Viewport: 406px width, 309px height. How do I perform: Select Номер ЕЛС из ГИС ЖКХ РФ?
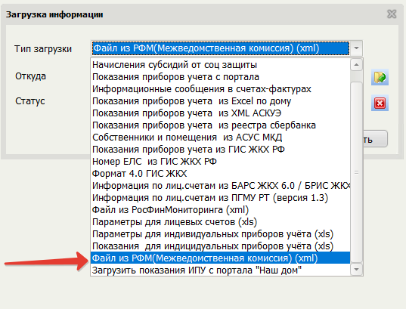[x=220, y=162]
